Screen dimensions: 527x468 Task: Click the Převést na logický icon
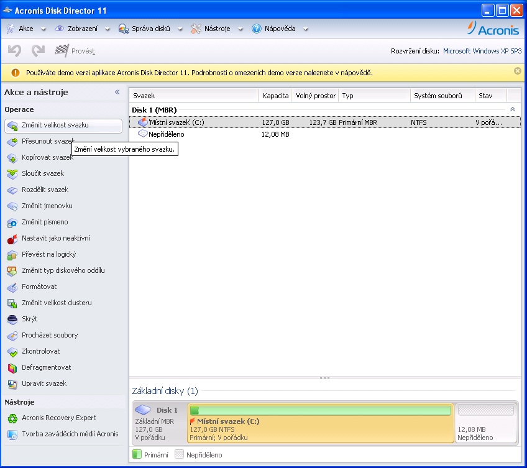click(12, 255)
